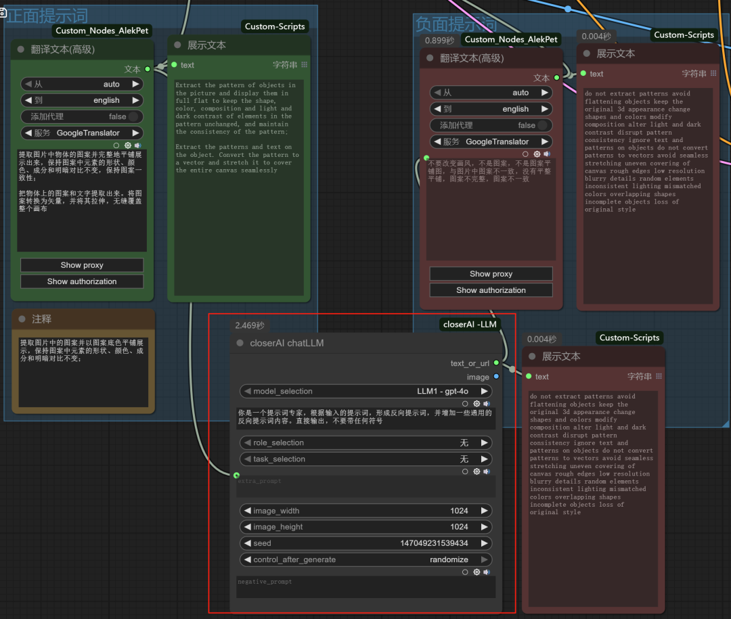This screenshot has width=731, height=619.
Task: Focus Chinese negative textbox in red translate node
Action: pos(491,209)
